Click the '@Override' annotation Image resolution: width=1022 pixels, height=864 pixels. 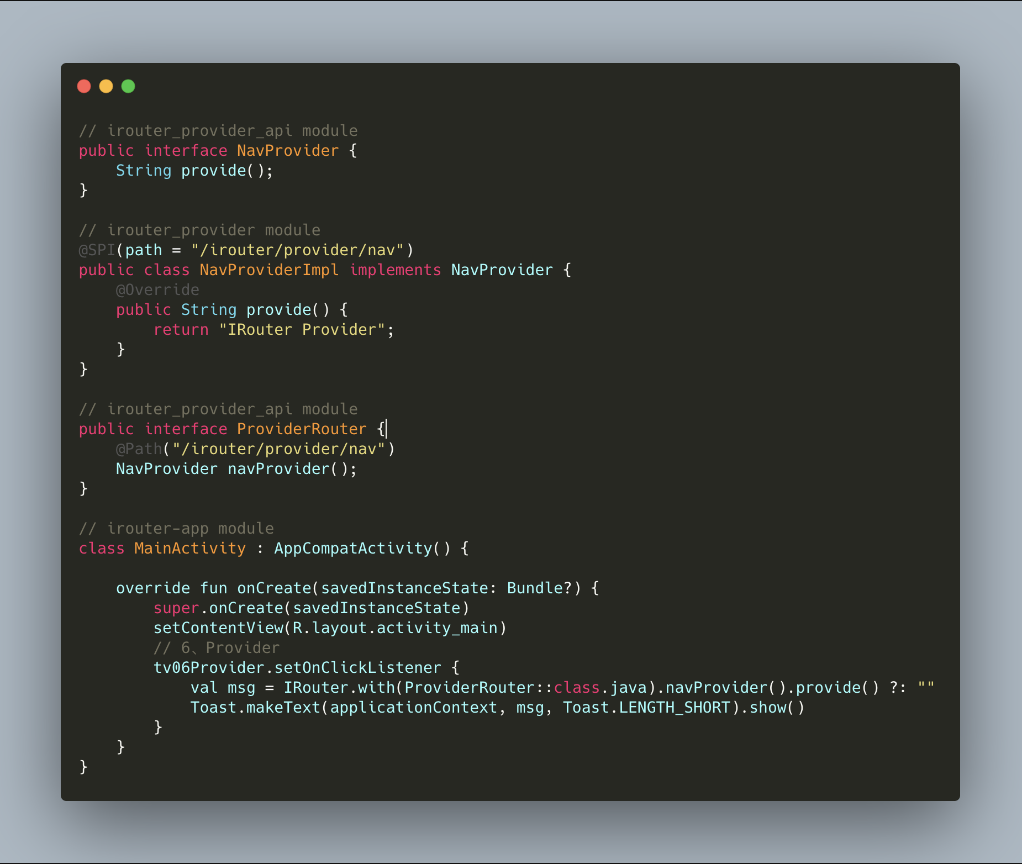tap(157, 290)
